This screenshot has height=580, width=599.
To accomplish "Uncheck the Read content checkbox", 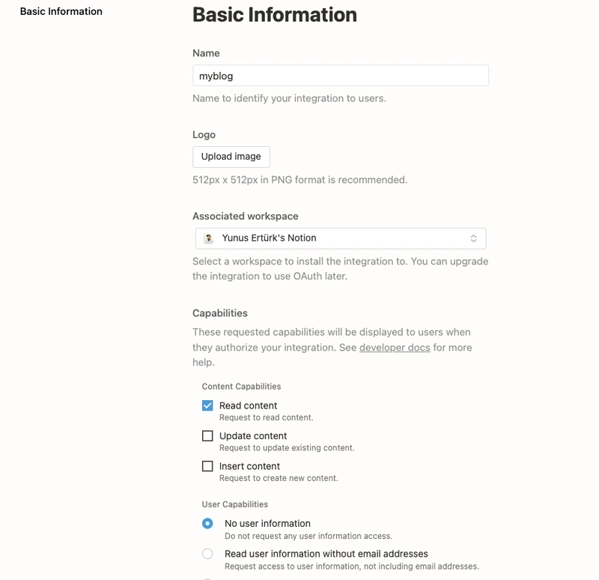I will tap(207, 405).
